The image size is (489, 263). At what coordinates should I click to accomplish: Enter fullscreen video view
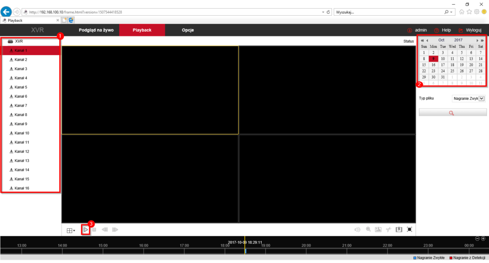tap(409, 230)
